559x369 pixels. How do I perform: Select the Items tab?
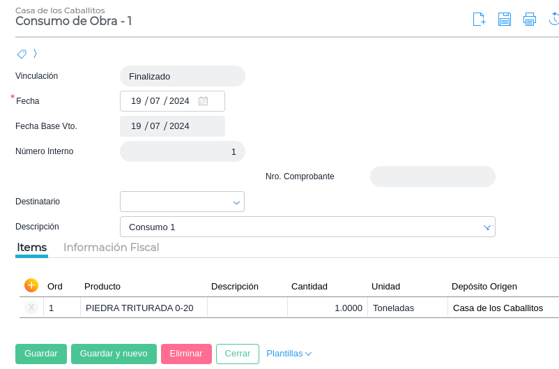click(x=31, y=248)
